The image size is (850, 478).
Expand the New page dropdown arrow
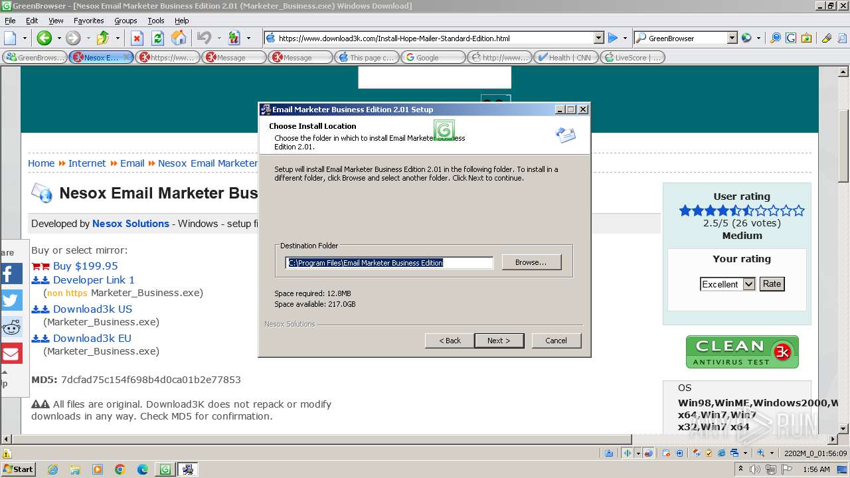pyautogui.click(x=25, y=38)
